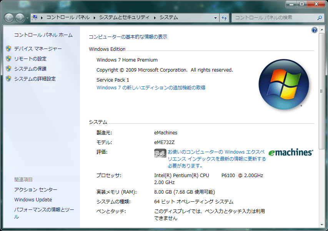Maximize the window
328x231 pixels.
coord(301,4)
